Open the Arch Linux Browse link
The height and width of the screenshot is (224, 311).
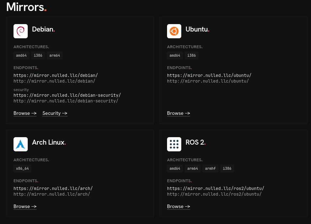coord(25,206)
